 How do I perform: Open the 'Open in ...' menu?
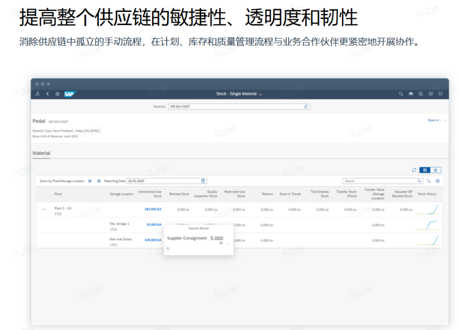pos(437,120)
